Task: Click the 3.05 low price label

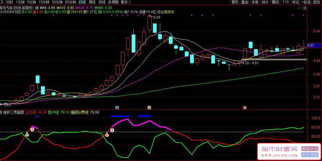Action: tap(7, 105)
